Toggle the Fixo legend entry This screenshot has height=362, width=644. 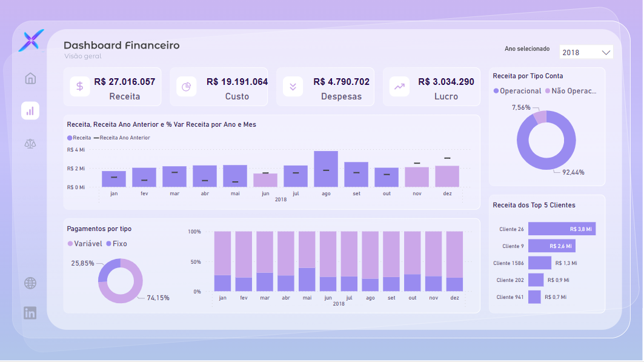tap(116, 244)
